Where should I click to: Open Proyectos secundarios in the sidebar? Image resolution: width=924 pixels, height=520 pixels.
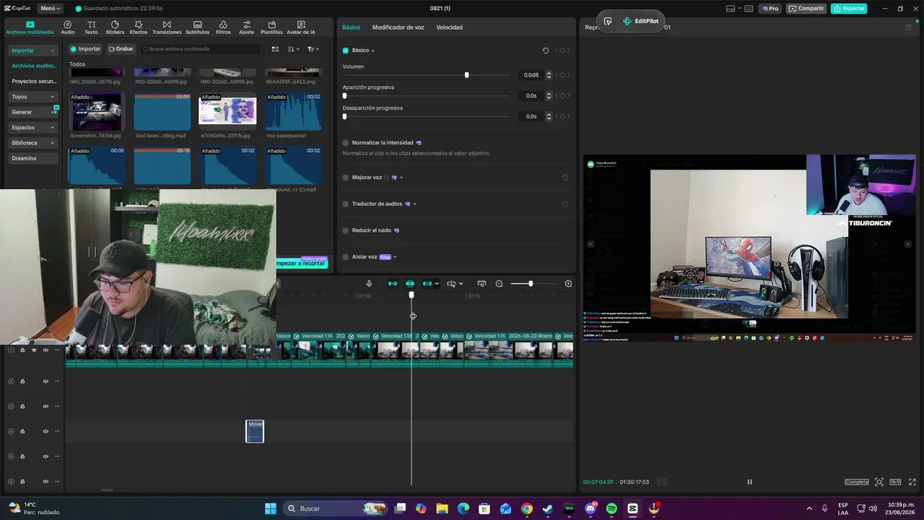(34, 82)
